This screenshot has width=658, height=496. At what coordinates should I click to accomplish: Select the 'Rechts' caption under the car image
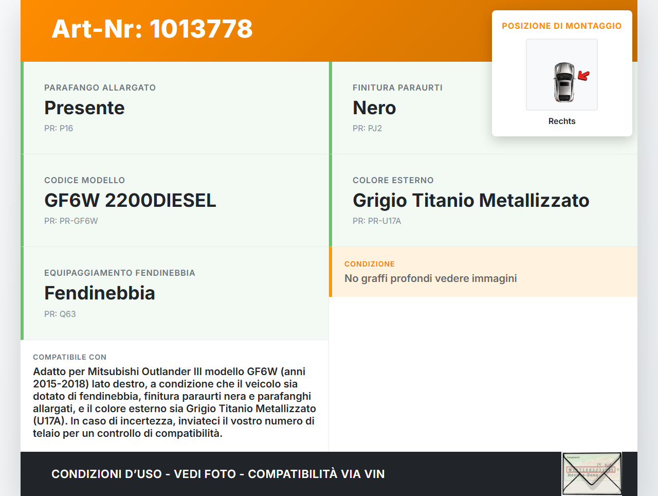click(x=561, y=121)
